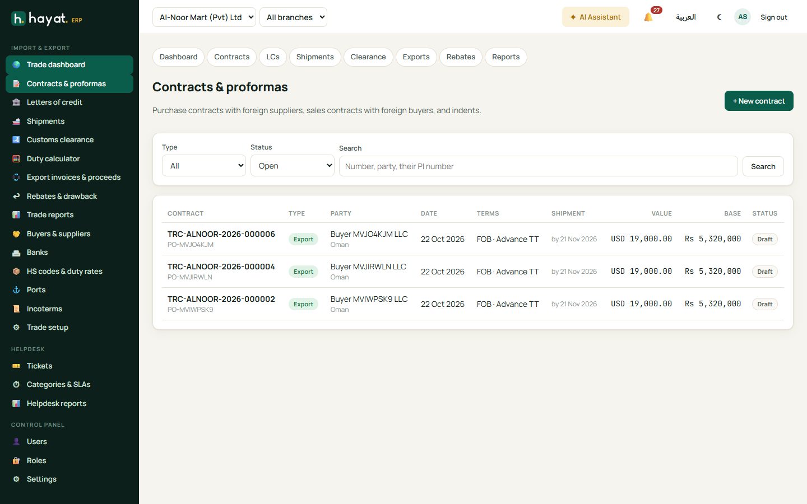Click the Export badge for Buyer MVIWPSK9 LLC
The height and width of the screenshot is (504, 807).
pos(303,304)
